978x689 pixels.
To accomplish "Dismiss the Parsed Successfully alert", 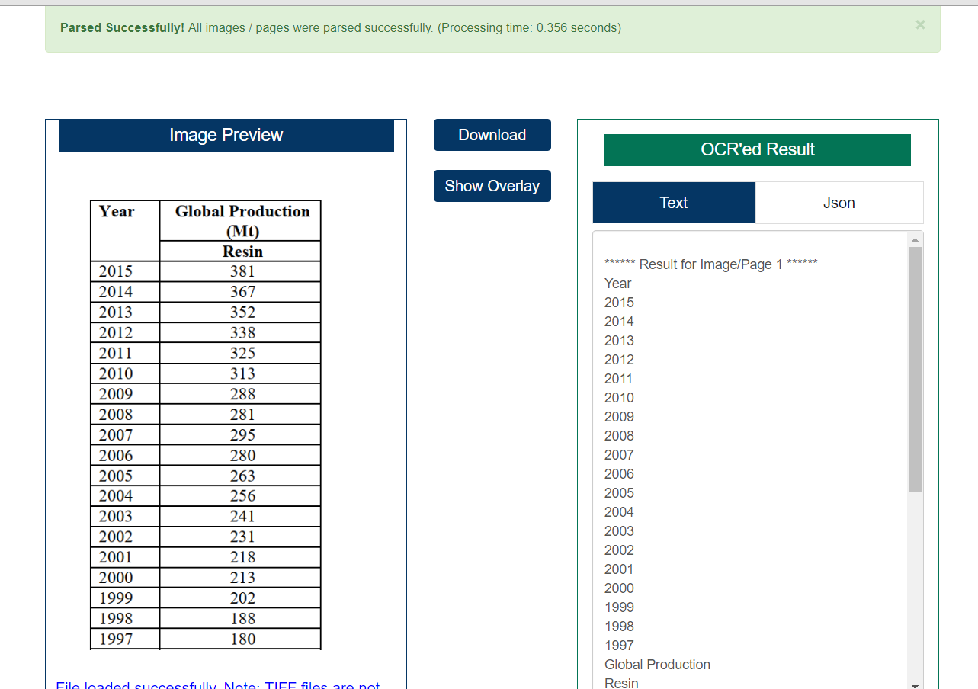I will click(920, 25).
